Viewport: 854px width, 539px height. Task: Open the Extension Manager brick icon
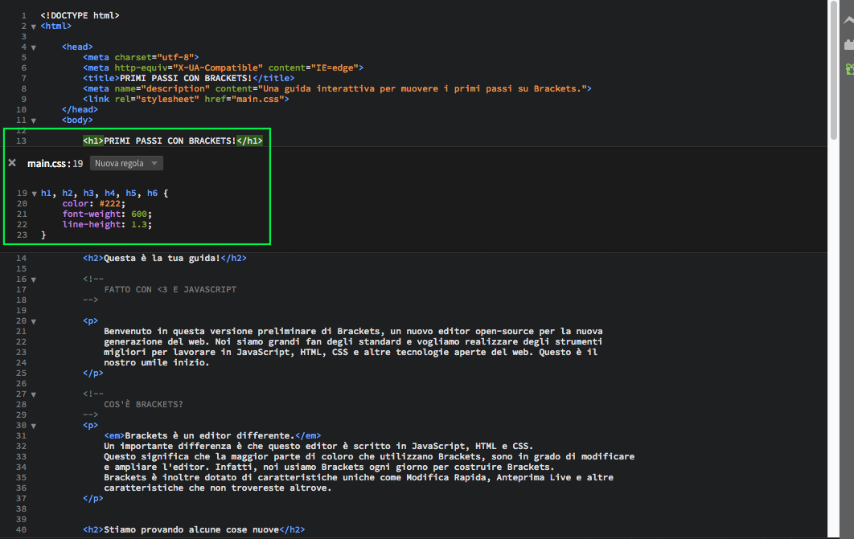point(848,46)
